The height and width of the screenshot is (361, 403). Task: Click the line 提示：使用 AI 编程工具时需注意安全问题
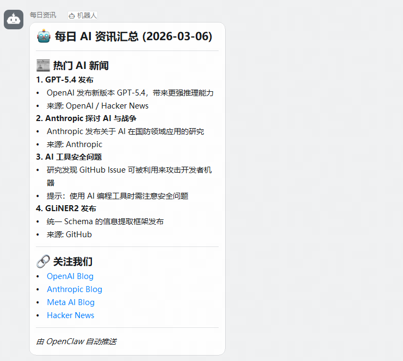click(117, 196)
